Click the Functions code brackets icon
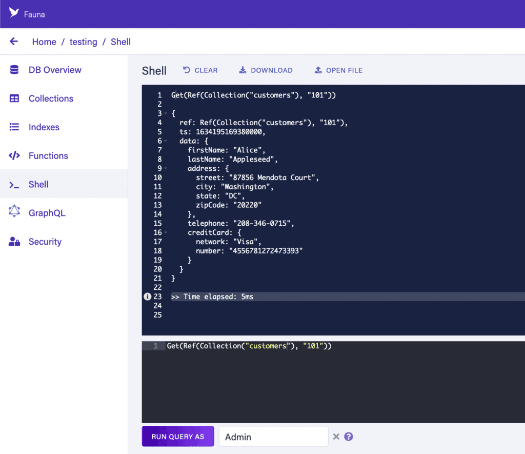525x454 pixels. [14, 156]
